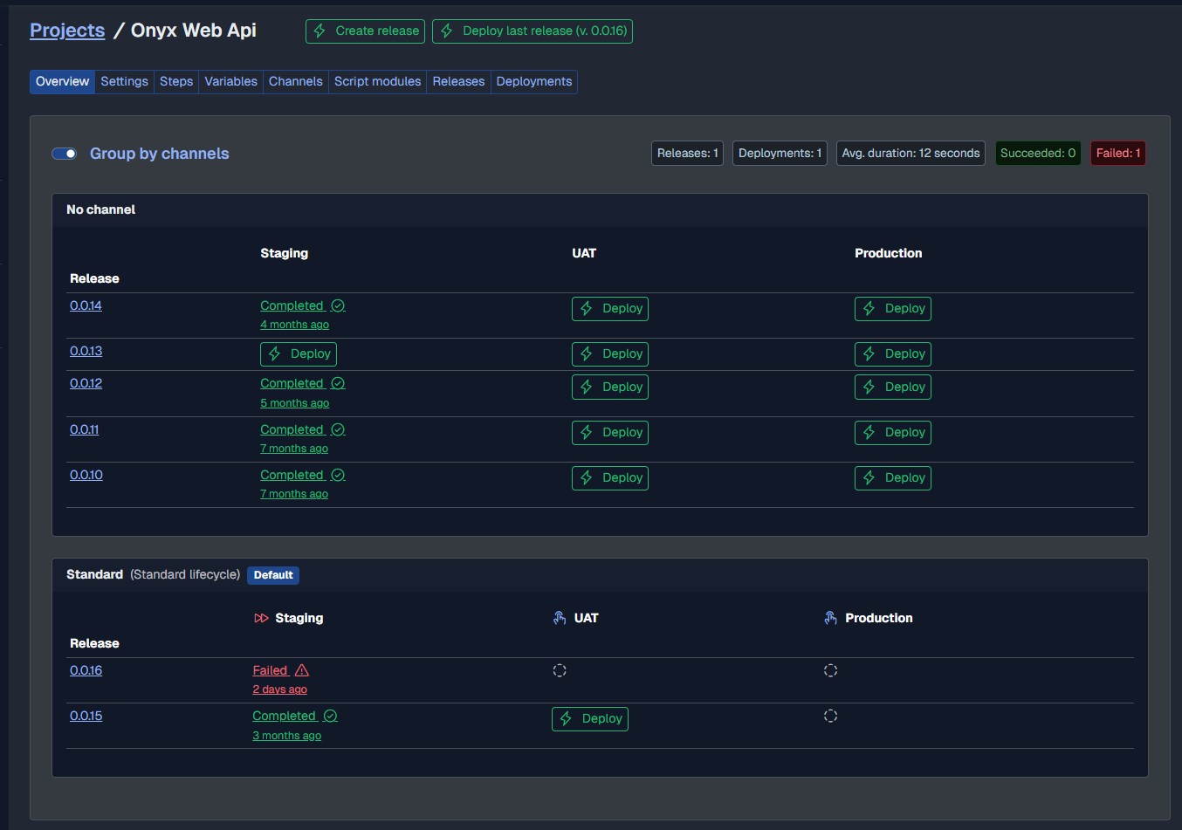The image size is (1182, 830).
Task: Deploy release 0.0.13 to Production
Action: [x=893, y=353]
